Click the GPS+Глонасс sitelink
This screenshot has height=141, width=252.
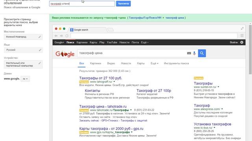pyautogui.click(x=110, y=121)
